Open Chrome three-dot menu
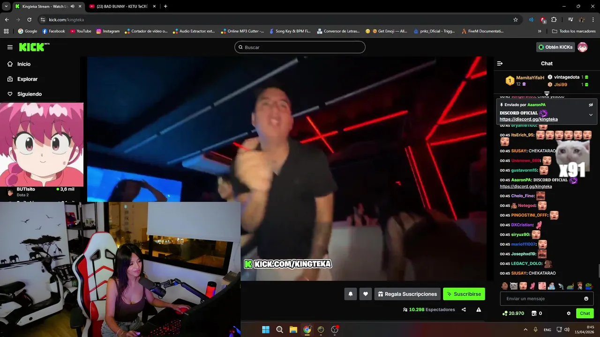 593,20
